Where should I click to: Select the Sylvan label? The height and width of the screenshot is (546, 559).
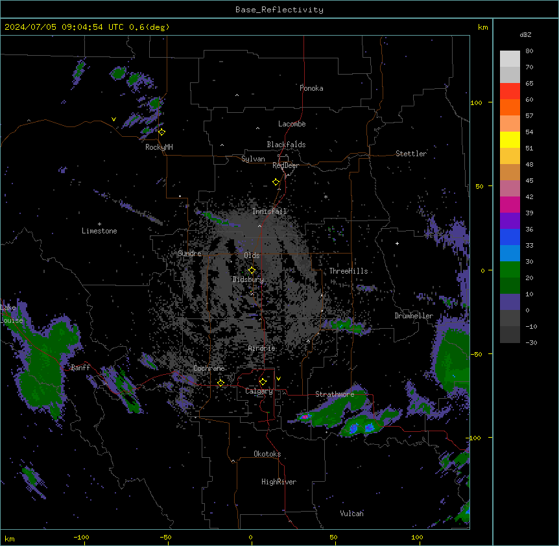click(x=253, y=159)
